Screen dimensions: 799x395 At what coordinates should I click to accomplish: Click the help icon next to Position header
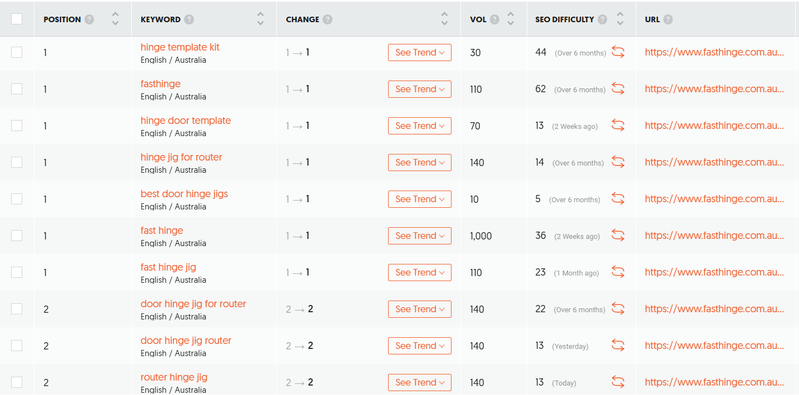pos(89,19)
